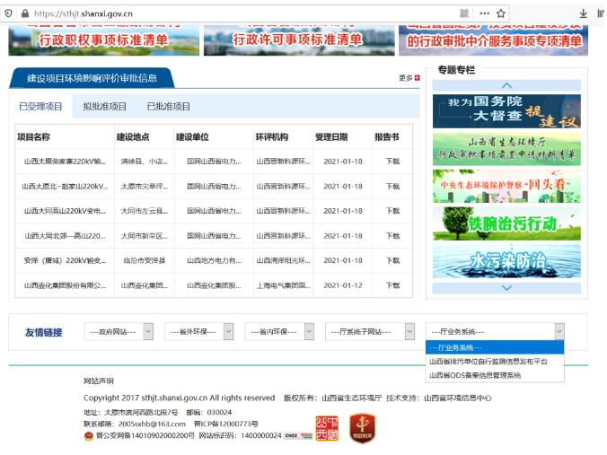
Task: Click the tracking protection shield icon
Action: [x=9, y=13]
